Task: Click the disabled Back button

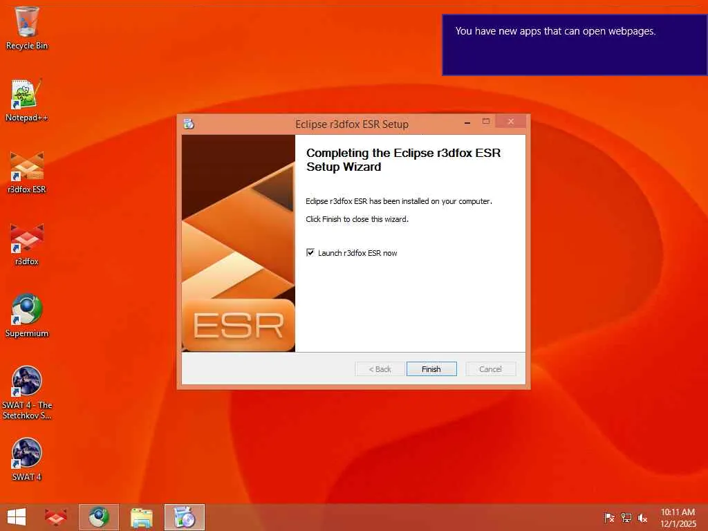Action: point(380,369)
